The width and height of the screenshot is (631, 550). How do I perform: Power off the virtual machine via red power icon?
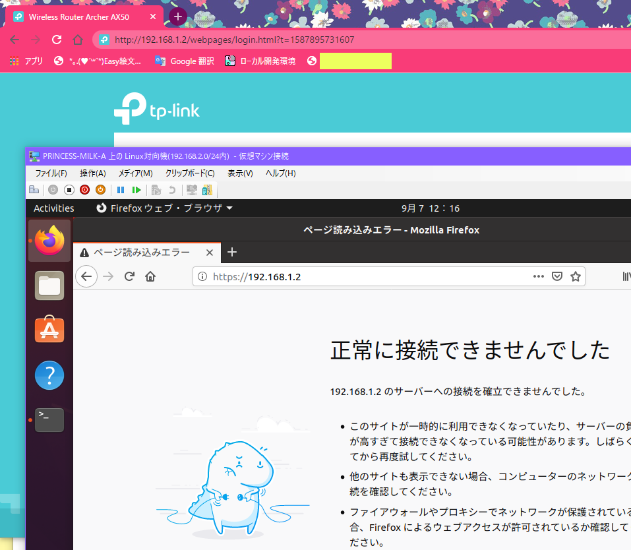pyautogui.click(x=84, y=190)
